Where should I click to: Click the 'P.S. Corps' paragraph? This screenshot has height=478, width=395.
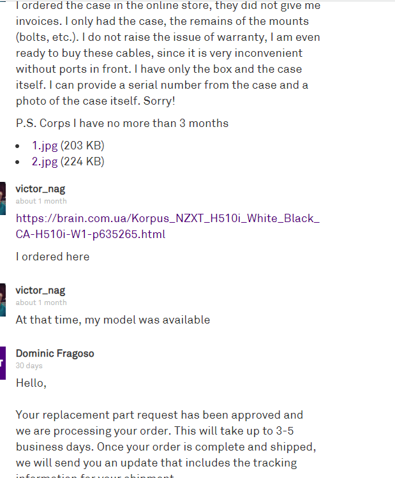point(122,123)
